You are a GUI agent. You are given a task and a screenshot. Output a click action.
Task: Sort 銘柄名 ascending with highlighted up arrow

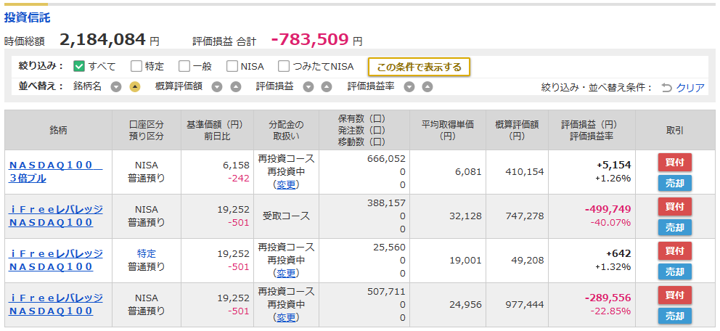point(134,87)
